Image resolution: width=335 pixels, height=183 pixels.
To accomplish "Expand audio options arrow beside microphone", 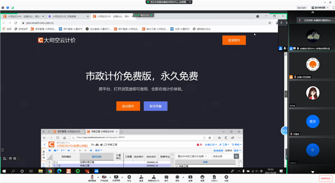I will 98,177.
